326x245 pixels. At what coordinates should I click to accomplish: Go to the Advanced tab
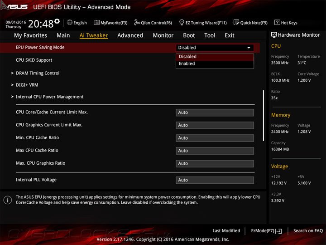pyautogui.click(x=130, y=35)
